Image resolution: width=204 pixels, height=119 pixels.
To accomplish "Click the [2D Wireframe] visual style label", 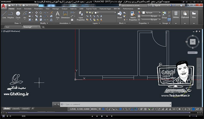I will tap(14, 31).
